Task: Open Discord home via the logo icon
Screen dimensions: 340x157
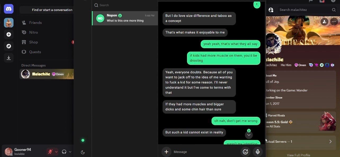Action: [x=9, y=9]
